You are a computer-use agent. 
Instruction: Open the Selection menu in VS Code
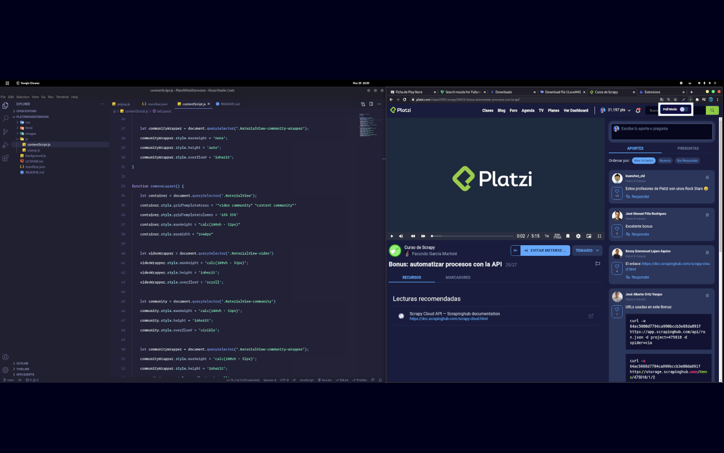(23, 97)
